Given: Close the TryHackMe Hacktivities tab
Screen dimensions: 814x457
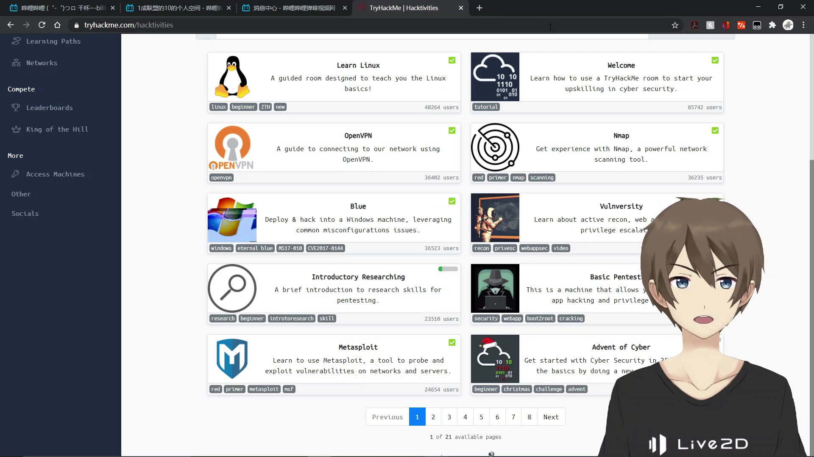Looking at the screenshot, I should [461, 8].
